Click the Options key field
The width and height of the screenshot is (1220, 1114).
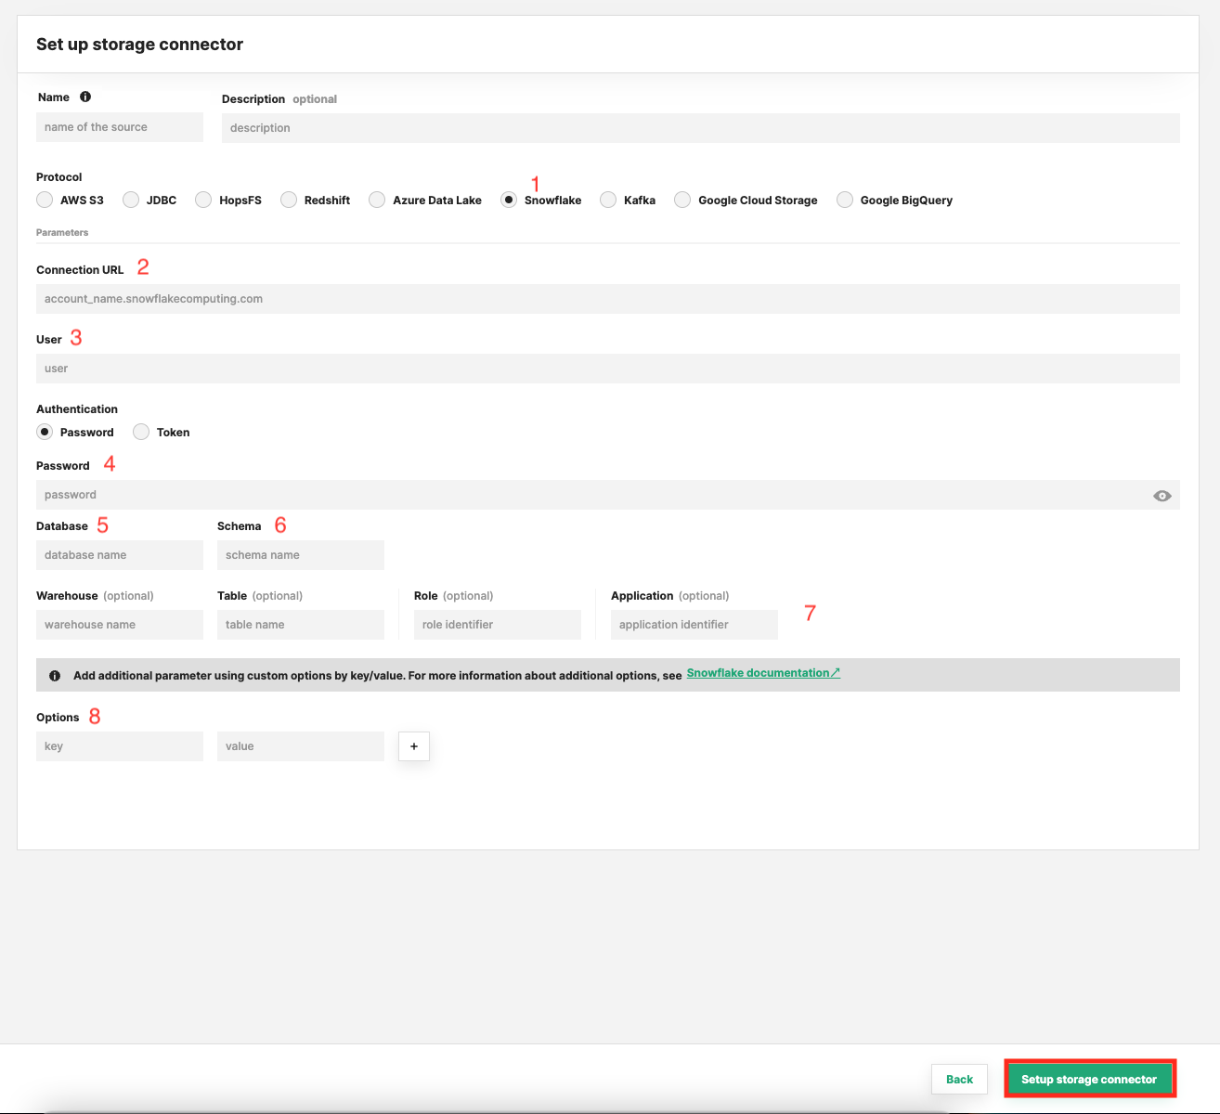(x=120, y=746)
